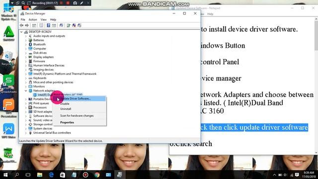Open the WPS Presentation desktop icon
318x179 pixels.
[x=8, y=108]
